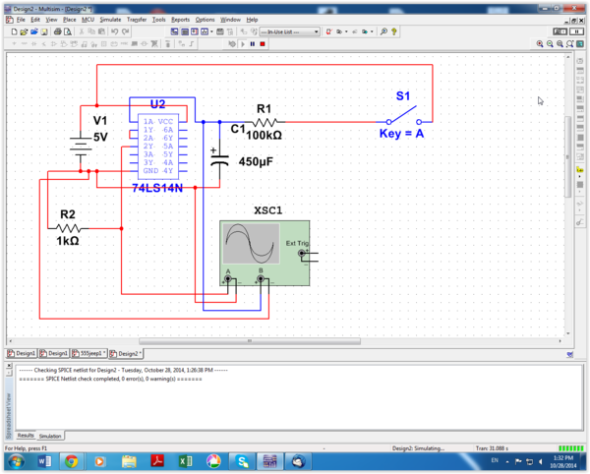Select the XSC1 oscilloscope instrument
The width and height of the screenshot is (590, 474).
(x=265, y=253)
